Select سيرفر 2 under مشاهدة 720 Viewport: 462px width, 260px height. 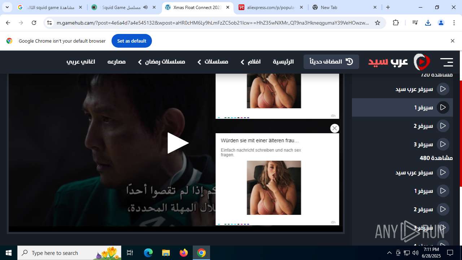[402, 126]
